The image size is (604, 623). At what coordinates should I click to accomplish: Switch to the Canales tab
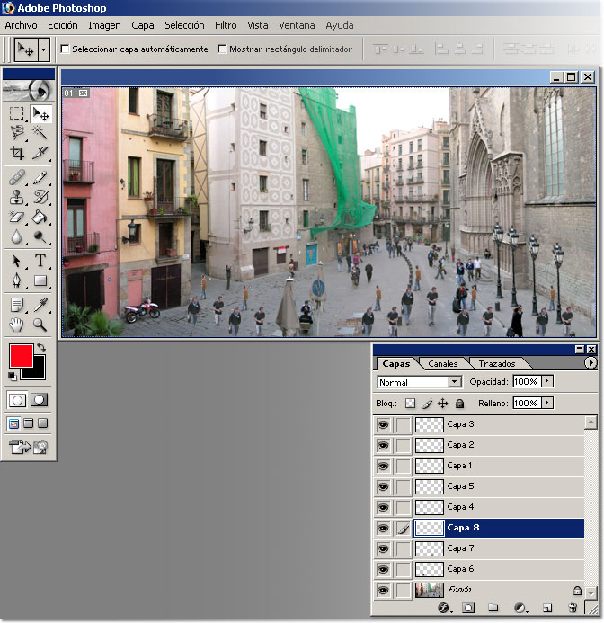[442, 364]
